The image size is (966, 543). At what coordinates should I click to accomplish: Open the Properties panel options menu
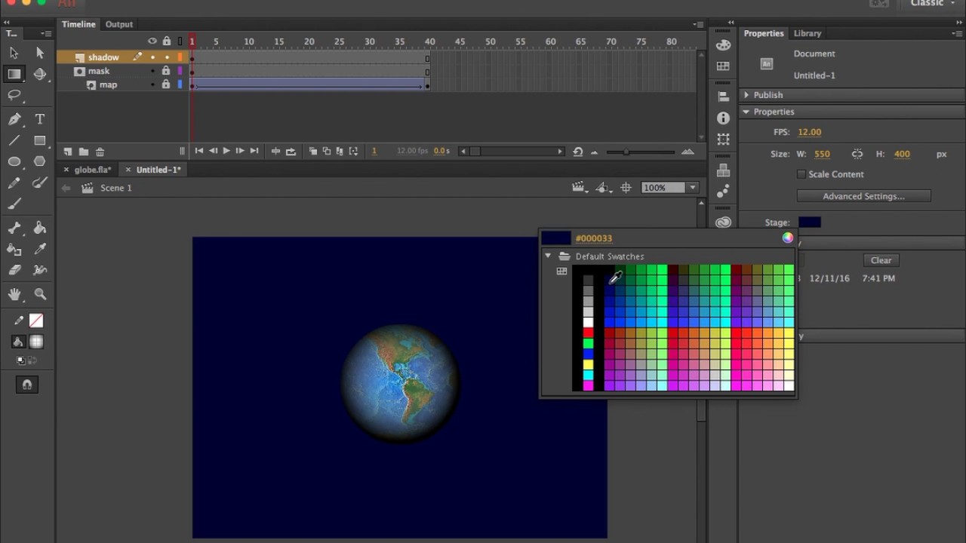956,34
